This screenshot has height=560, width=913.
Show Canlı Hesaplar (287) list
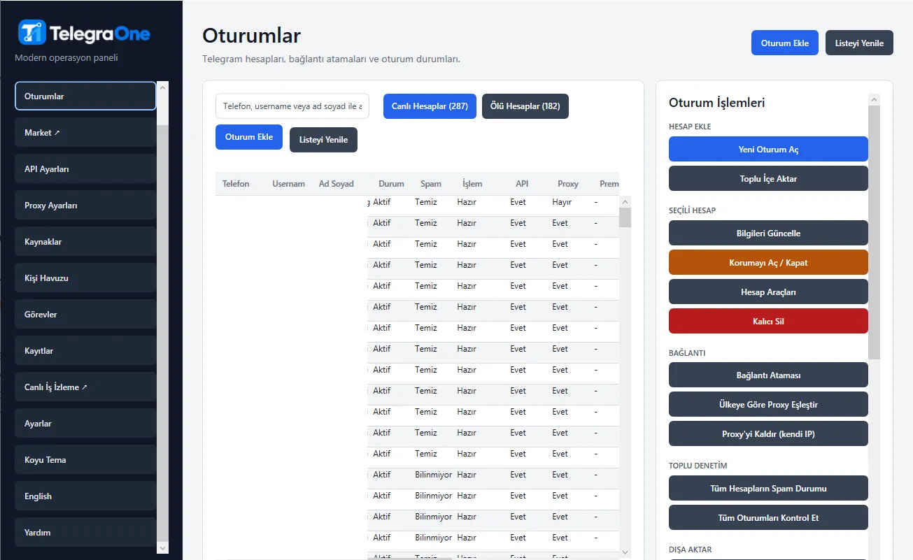point(430,106)
